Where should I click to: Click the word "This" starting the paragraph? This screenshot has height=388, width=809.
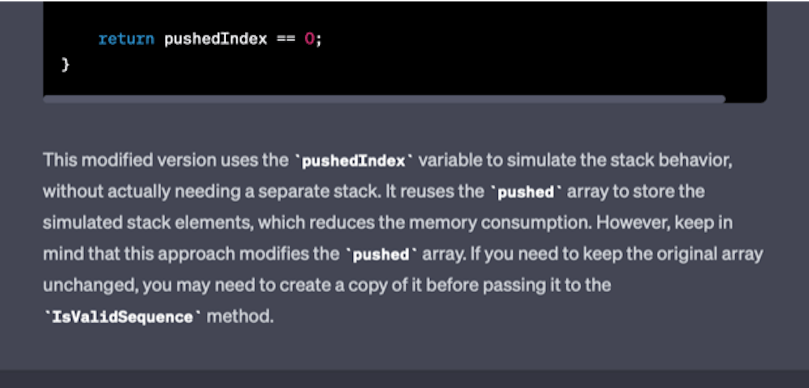click(60, 160)
